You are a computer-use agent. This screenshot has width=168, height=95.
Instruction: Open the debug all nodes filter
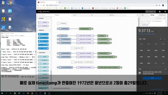[159, 18]
